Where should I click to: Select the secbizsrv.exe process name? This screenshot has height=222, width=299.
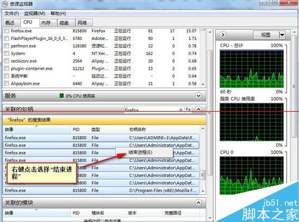(24, 61)
